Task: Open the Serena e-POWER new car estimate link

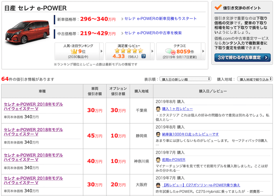Action: point(160,18)
